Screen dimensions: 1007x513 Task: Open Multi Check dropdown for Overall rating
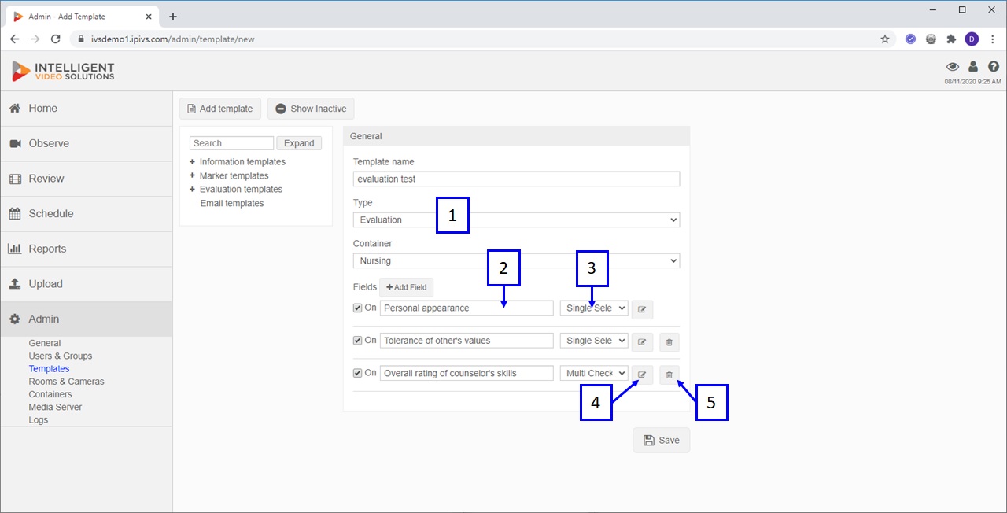coord(594,373)
